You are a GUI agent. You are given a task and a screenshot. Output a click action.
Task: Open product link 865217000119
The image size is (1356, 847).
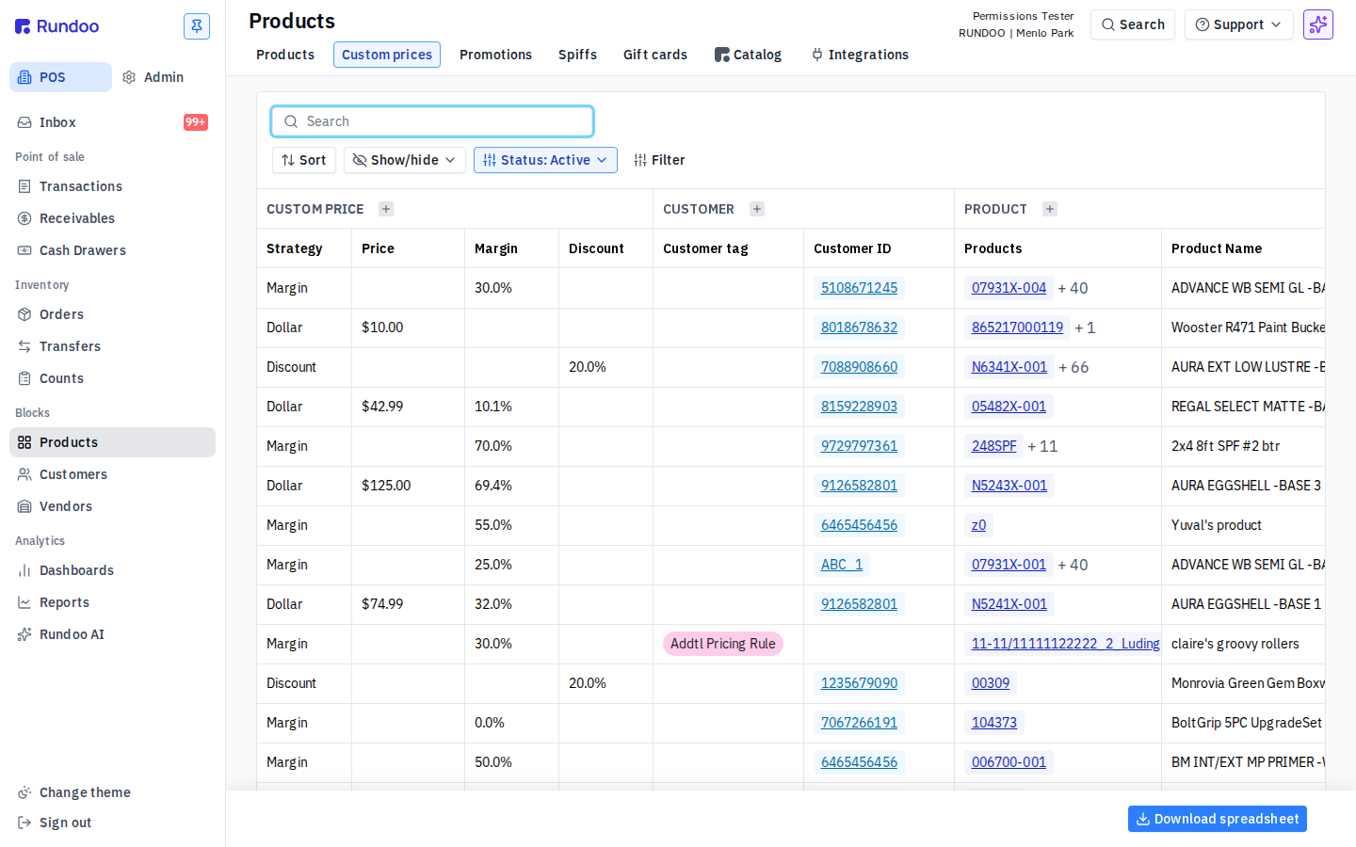tap(1017, 328)
